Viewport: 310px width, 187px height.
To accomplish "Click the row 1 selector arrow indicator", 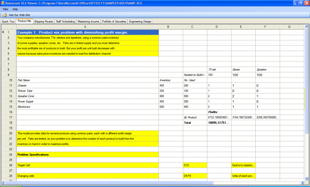I will click(3, 32).
